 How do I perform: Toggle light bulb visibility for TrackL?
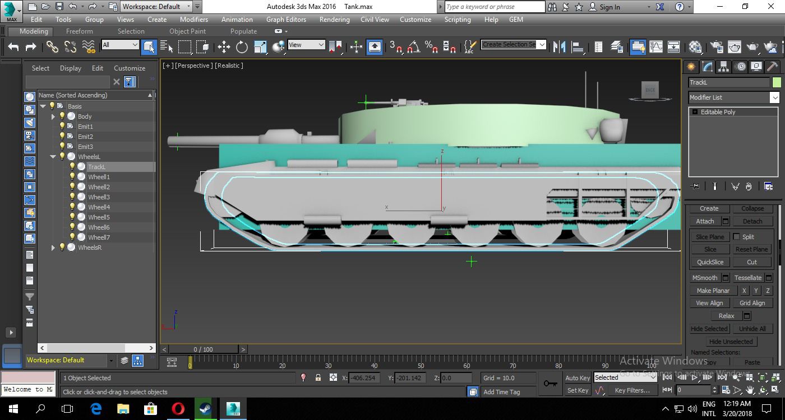[x=72, y=166]
